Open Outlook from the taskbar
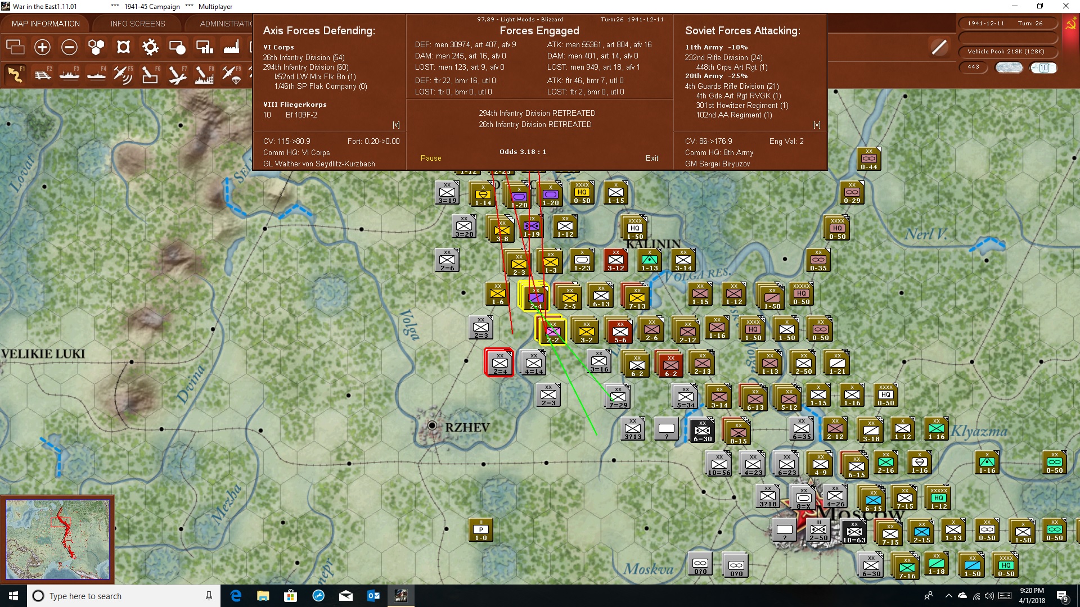Screen dimensions: 1080x607 373,596
